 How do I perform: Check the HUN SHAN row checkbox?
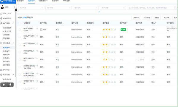tap(20, 30)
